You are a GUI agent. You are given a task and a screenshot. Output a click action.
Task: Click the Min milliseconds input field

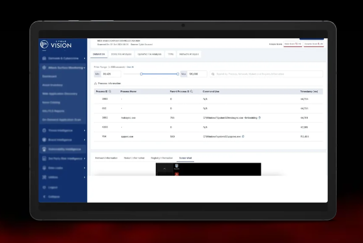pyautogui.click(x=111, y=74)
